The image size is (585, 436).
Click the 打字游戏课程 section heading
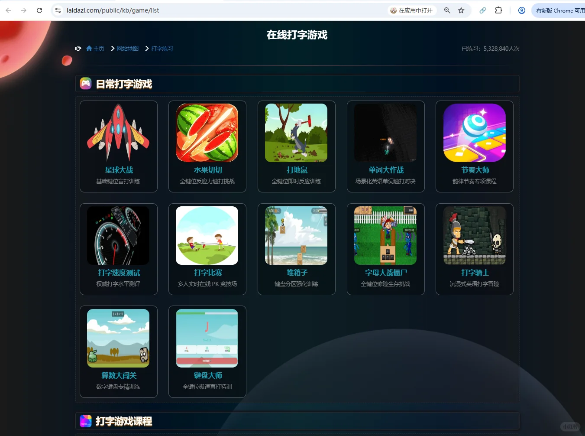(124, 421)
